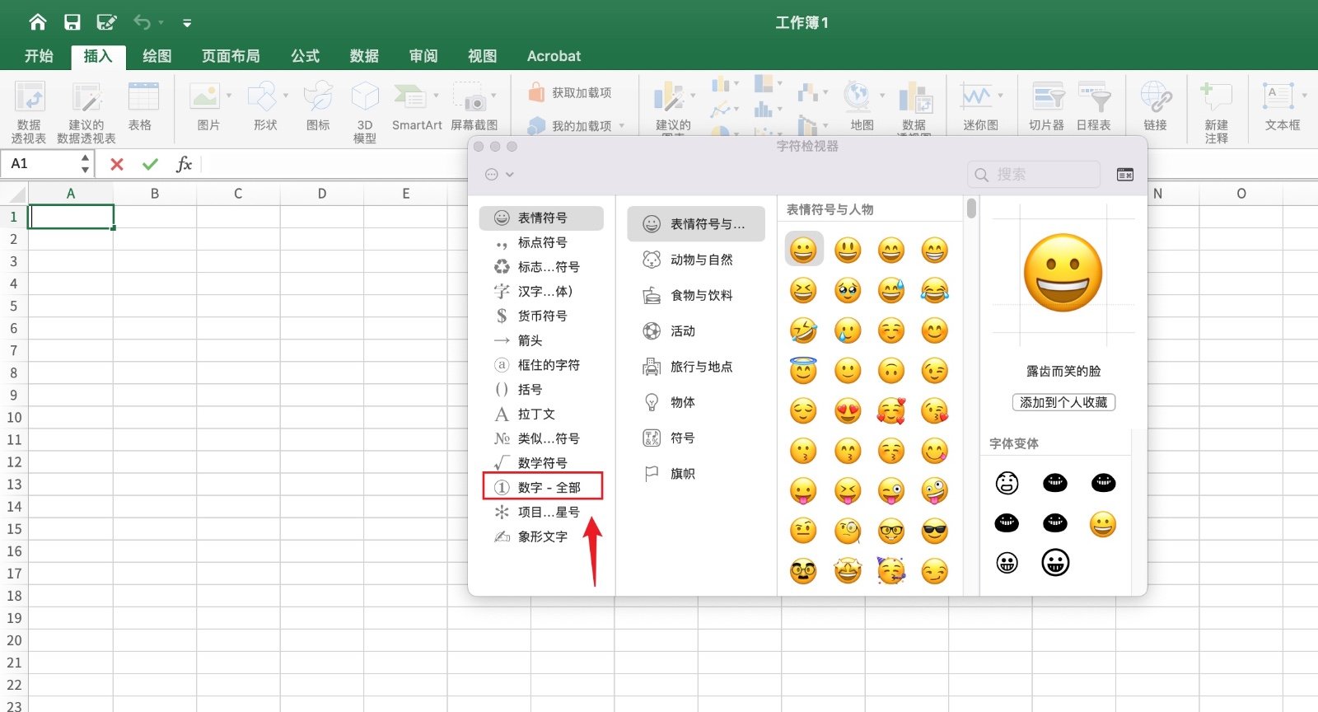The height and width of the screenshot is (712, 1318).
Task: Click the emoji grid scrollbar
Action: [x=971, y=208]
